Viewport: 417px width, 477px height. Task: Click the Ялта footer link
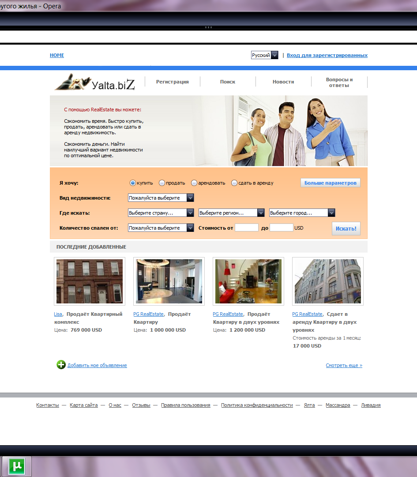point(309,405)
